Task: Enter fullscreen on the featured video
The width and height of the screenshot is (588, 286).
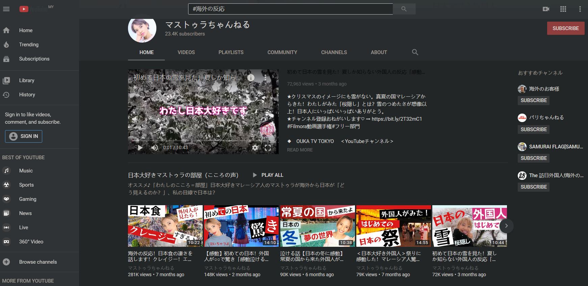Action: 267,148
